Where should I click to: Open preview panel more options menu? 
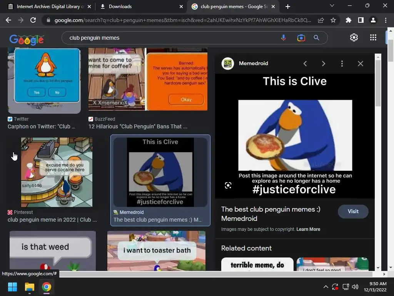(x=342, y=64)
